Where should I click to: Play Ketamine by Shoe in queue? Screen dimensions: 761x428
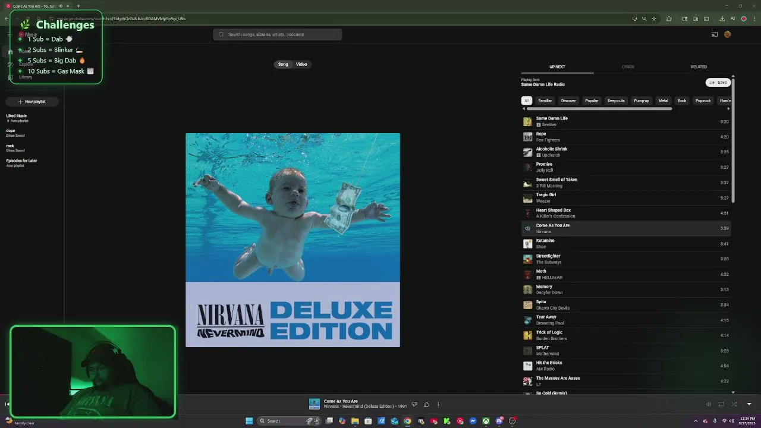point(626,244)
